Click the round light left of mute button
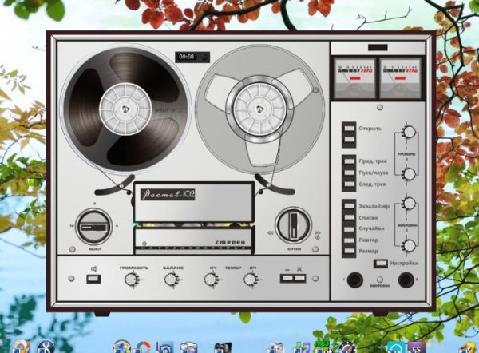 pyautogui.click(x=72, y=279)
